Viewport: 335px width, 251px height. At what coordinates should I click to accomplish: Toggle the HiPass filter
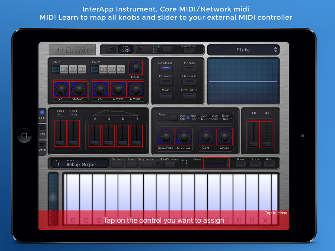click(x=189, y=69)
